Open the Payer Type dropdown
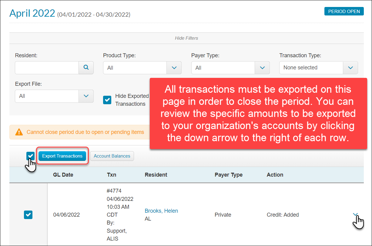 230,68
